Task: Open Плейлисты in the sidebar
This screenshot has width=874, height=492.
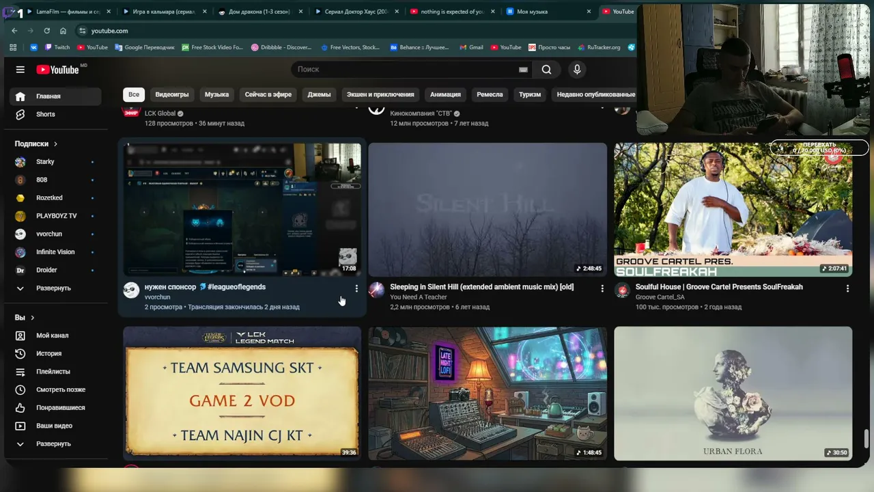Action: point(56,372)
